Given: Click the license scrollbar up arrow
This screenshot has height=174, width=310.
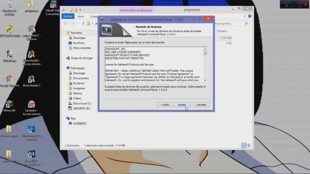Looking at the screenshot, I should click(x=205, y=49).
